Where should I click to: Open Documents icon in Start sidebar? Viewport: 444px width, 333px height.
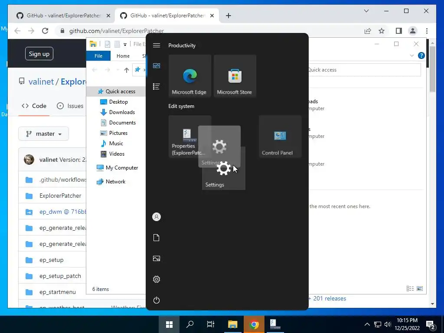(156, 238)
